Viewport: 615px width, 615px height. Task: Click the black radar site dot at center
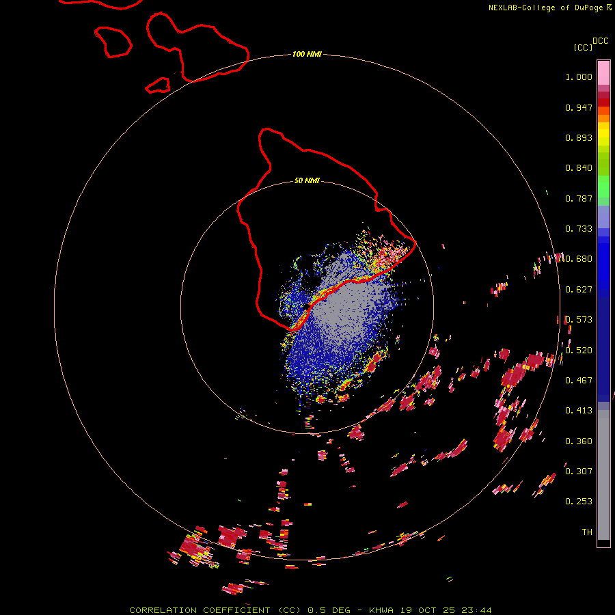pyautogui.click(x=307, y=306)
